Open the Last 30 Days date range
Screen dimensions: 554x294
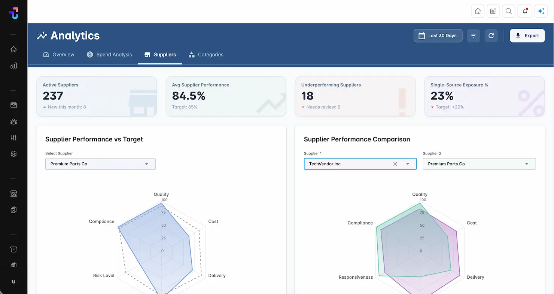tap(438, 36)
